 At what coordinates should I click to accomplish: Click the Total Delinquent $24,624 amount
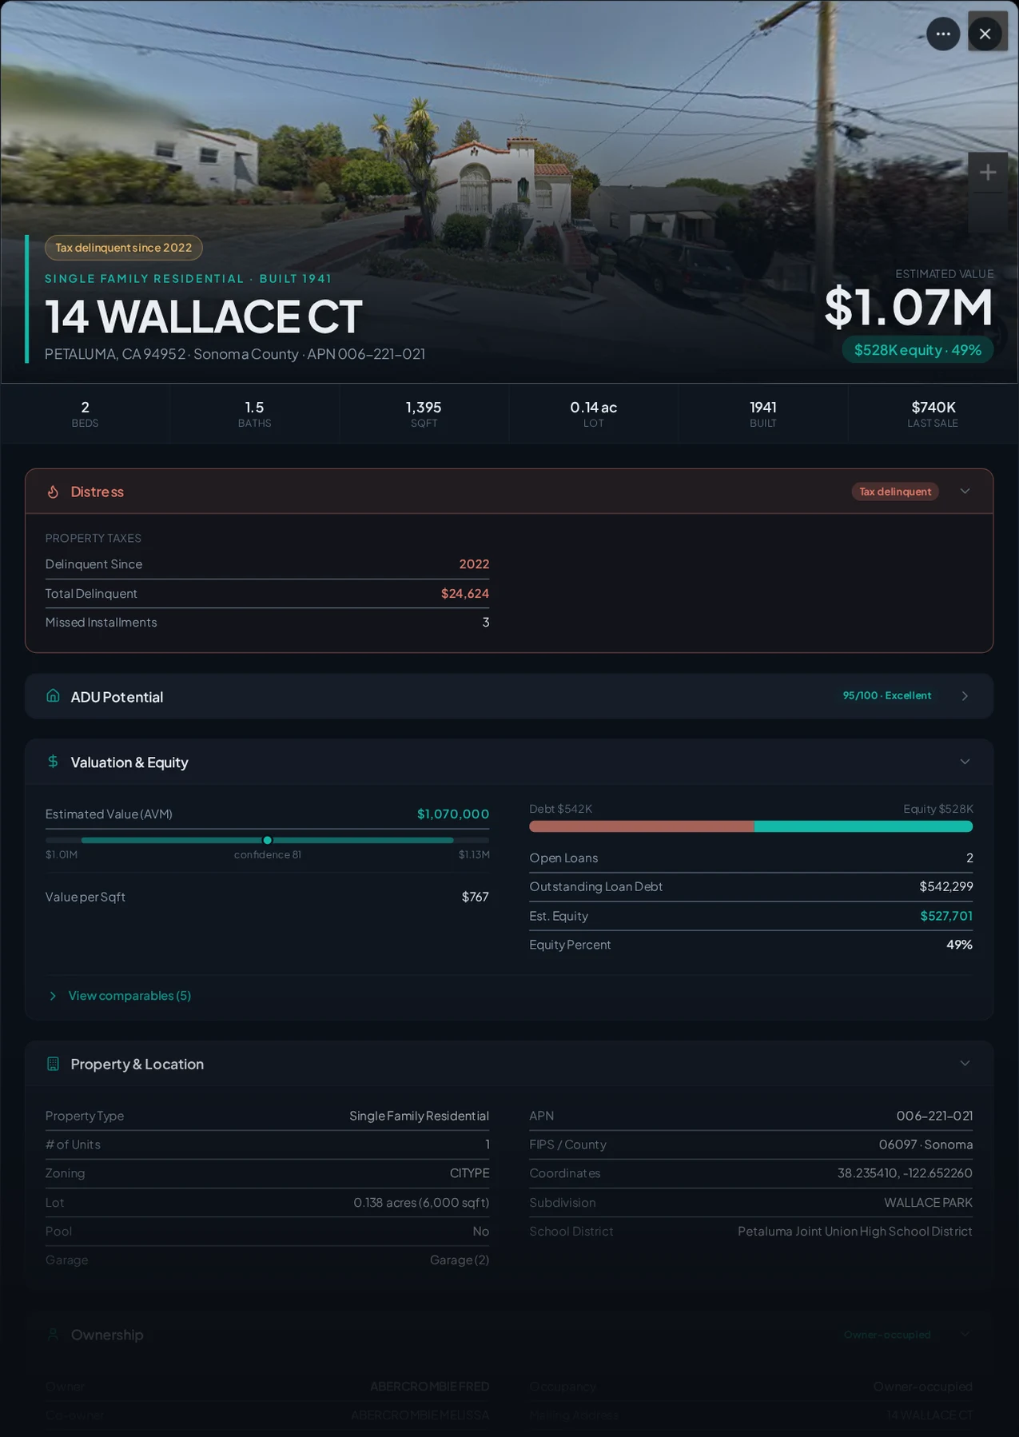[x=465, y=593]
